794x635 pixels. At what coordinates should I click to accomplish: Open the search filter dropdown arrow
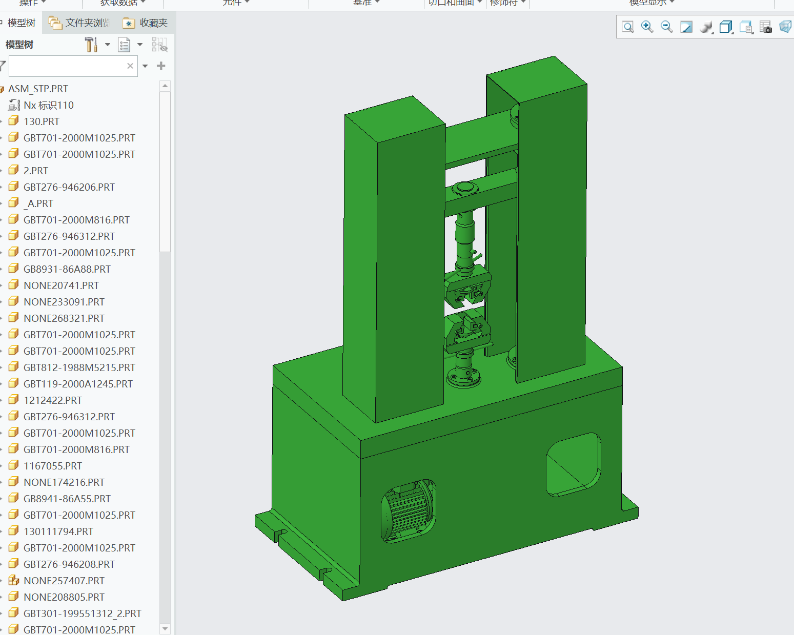(x=145, y=66)
